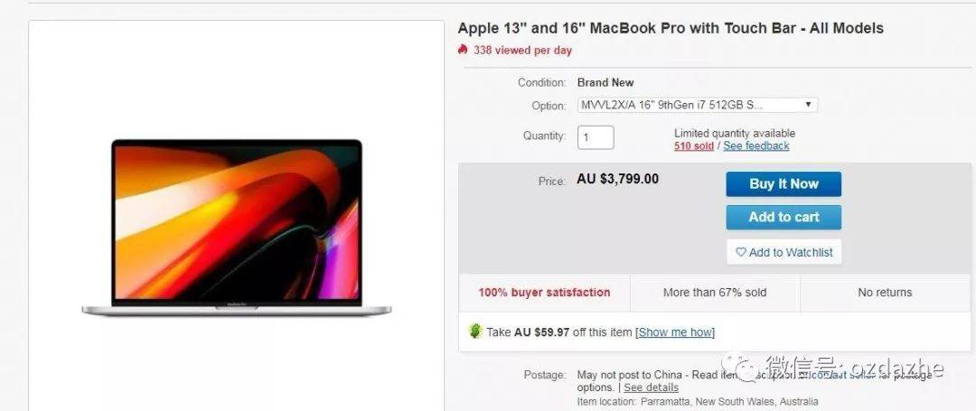The image size is (976, 411).
Task: Click the flame icon beside viewed per day
Action: 463,50
